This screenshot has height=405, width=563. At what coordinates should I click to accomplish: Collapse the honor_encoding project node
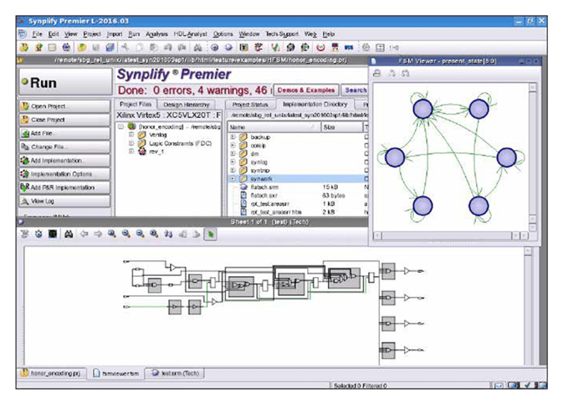[121, 126]
